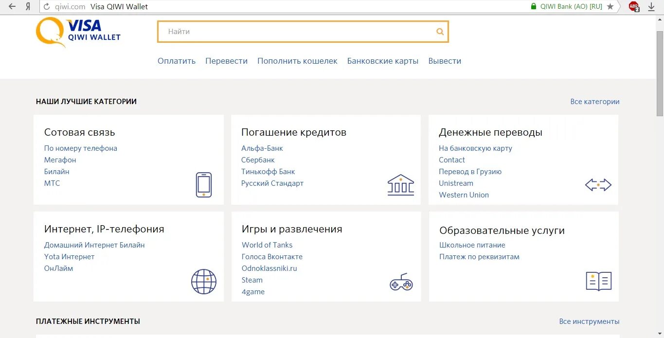
Task: Open Образовательные услуги heading
Action: click(502, 231)
